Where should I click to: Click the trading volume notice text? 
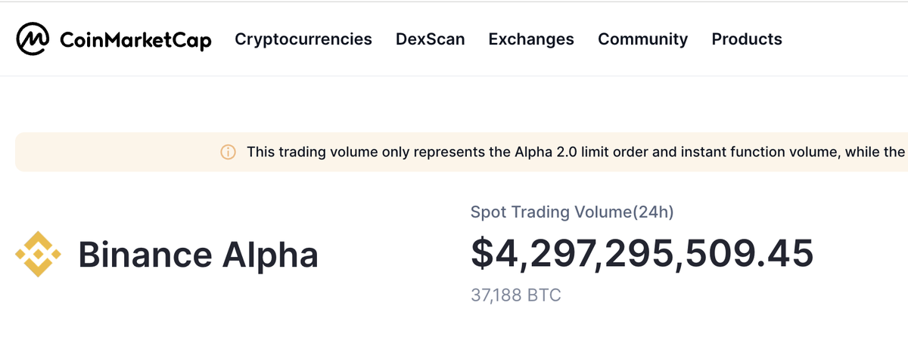(576, 152)
